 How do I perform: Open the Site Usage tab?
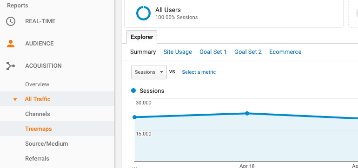tap(178, 52)
